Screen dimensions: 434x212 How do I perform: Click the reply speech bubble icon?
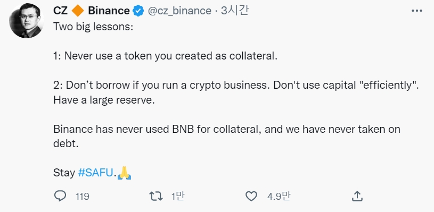[60, 196]
